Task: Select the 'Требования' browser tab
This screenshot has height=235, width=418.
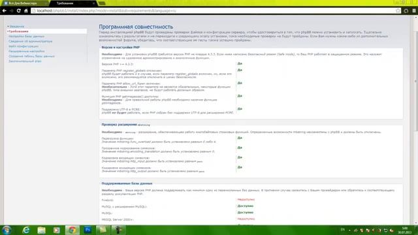Action: [72, 3]
